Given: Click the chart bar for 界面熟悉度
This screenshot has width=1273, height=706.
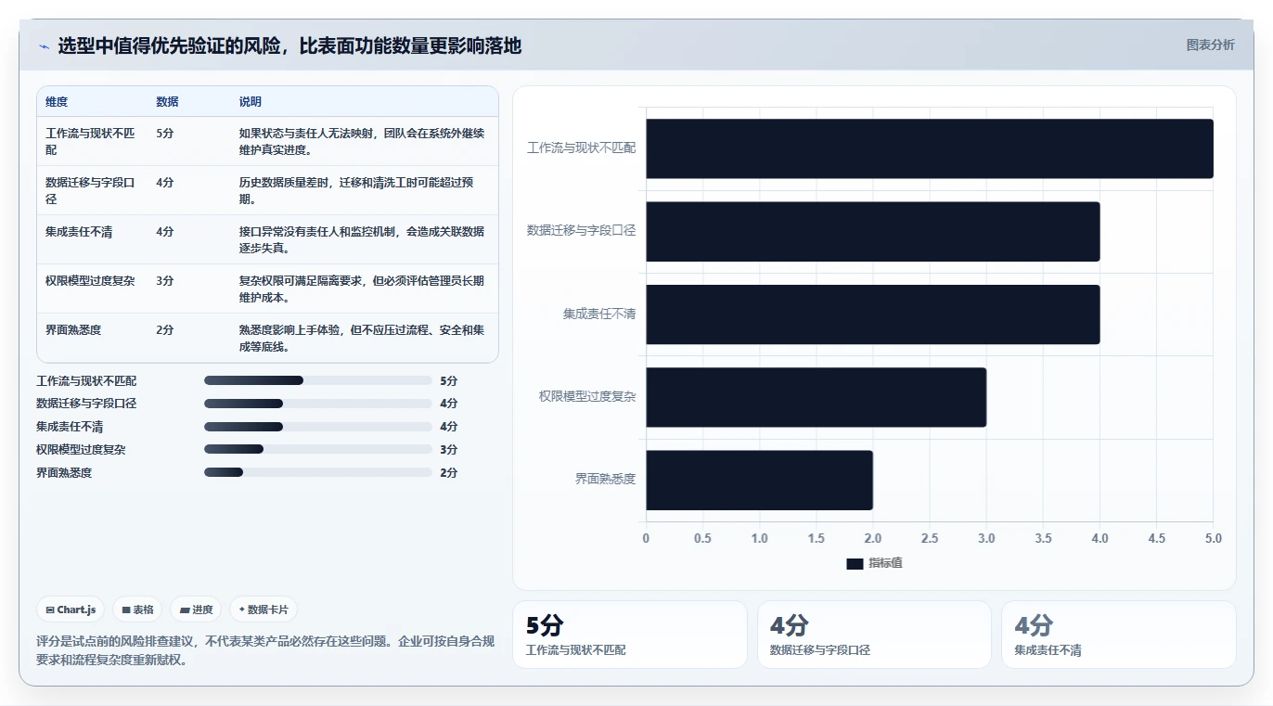Looking at the screenshot, I should (x=760, y=480).
